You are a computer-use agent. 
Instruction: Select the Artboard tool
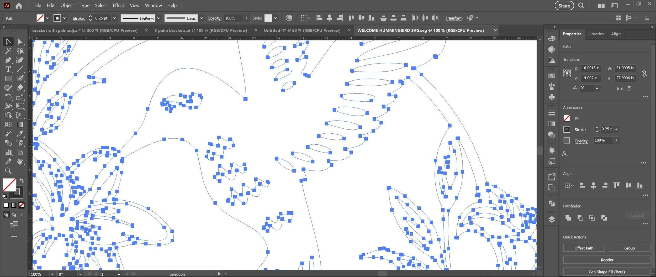click(x=20, y=152)
